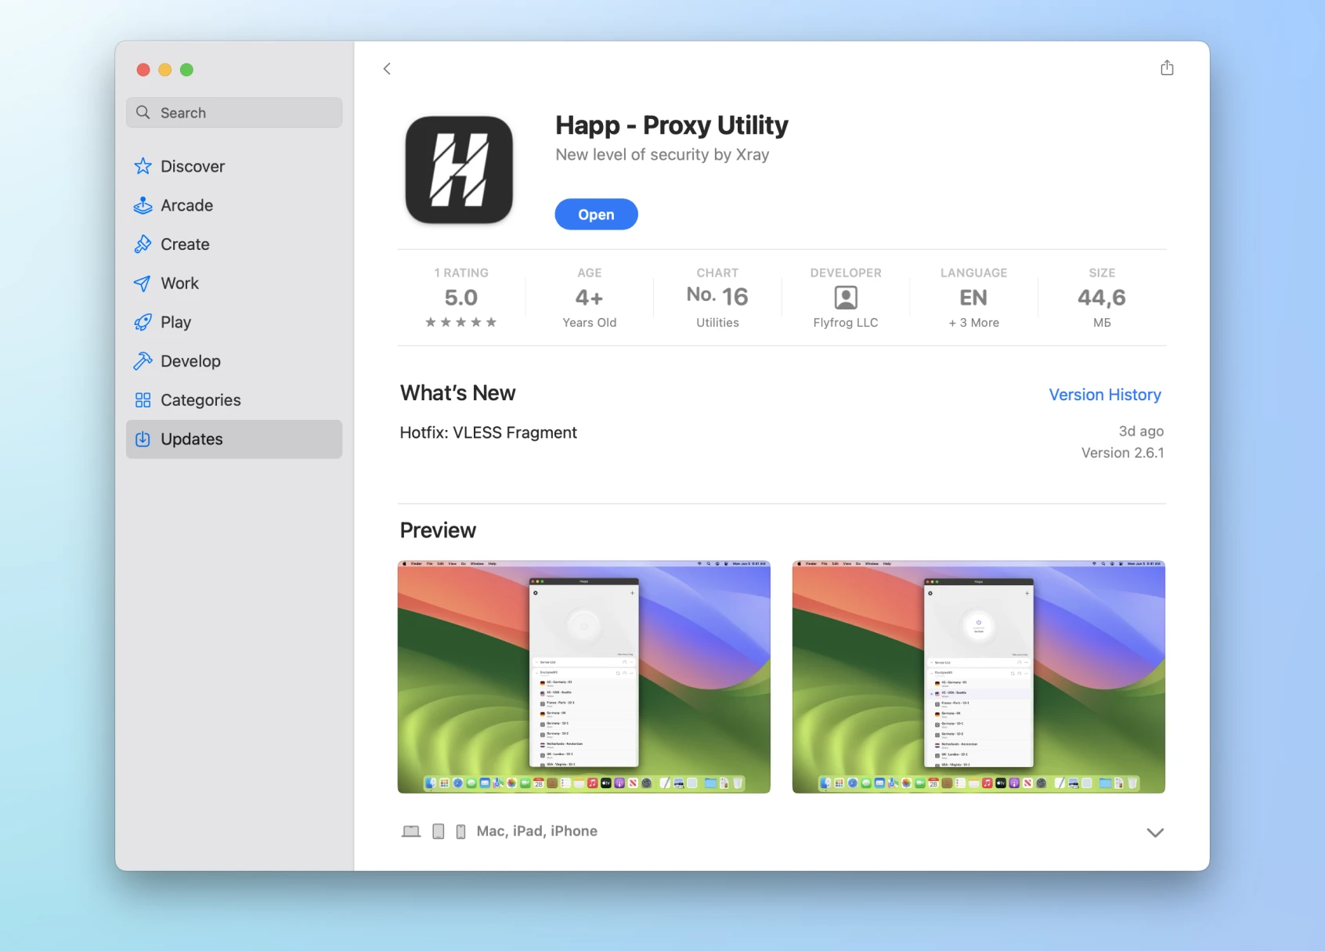The width and height of the screenshot is (1325, 951).
Task: Open the Categories section in sidebar
Action: click(200, 400)
